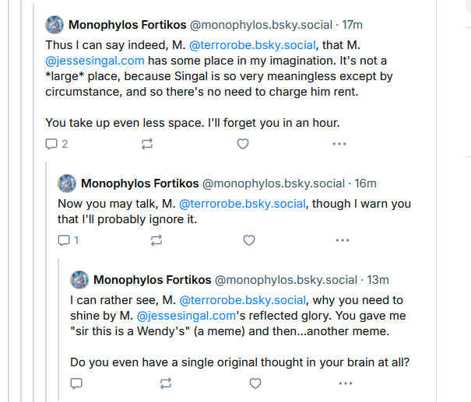Viewport: 471px width, 402px height.
Task: Open avatar on the 13m post
Action: pos(79,280)
